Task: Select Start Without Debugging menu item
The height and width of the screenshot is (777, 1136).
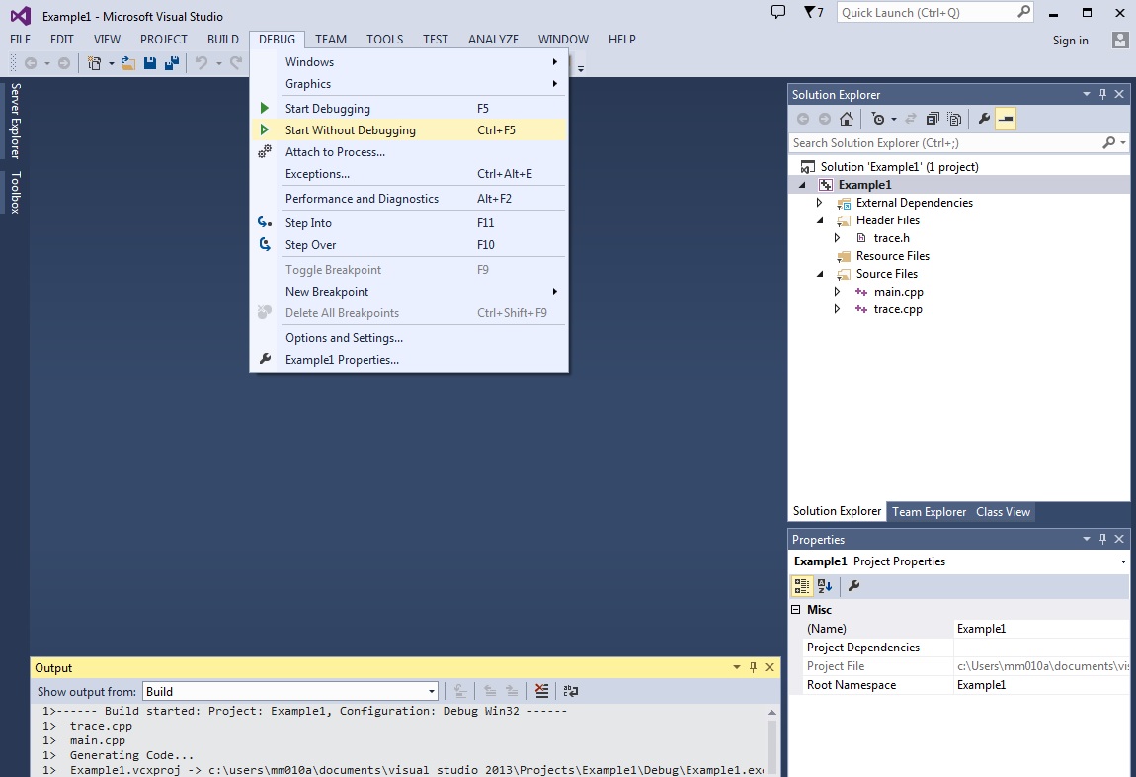Action: tap(409, 130)
